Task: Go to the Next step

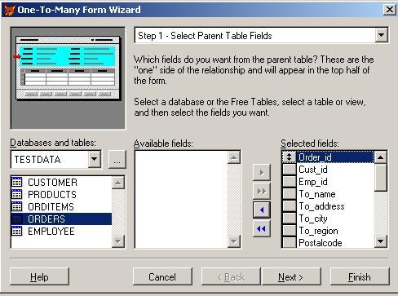Action: [x=291, y=276]
